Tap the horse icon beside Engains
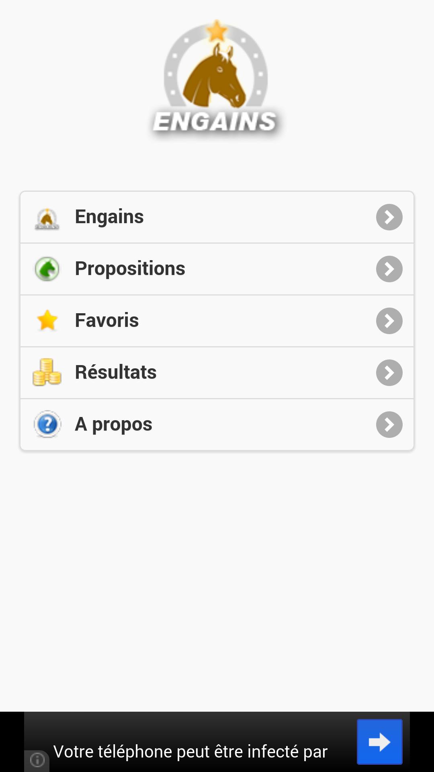This screenshot has width=434, height=772. (x=47, y=218)
